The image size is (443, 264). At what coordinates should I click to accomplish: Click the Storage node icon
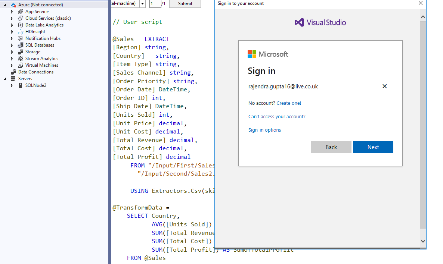[x=20, y=52]
